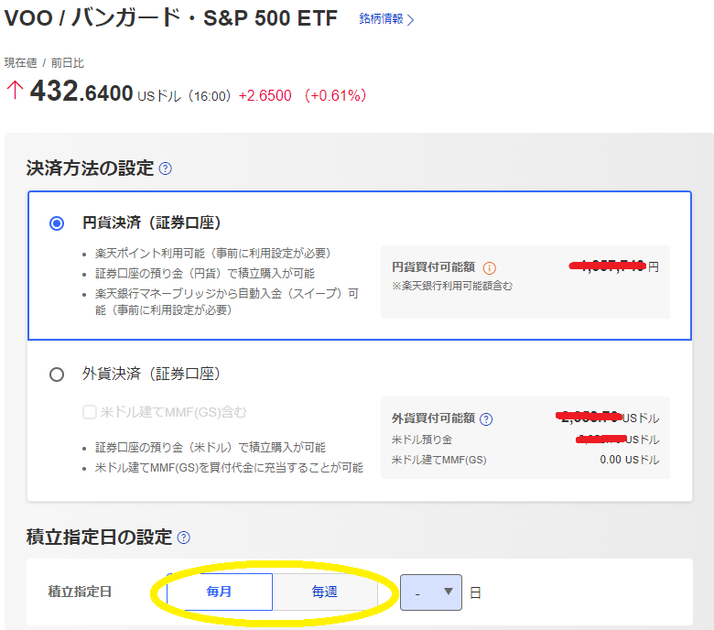The width and height of the screenshot is (714, 630).
Task: Click 楽天ポイント利用可能 bullet text
Action: coord(212,254)
